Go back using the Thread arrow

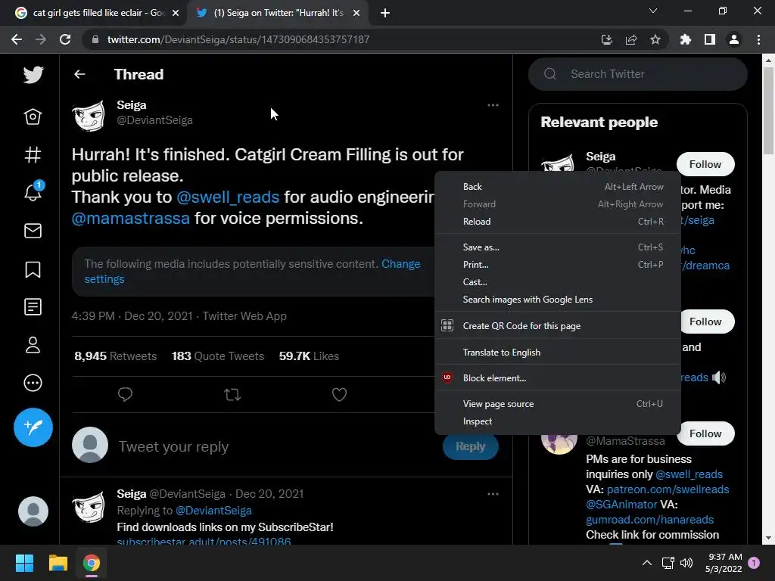79,74
